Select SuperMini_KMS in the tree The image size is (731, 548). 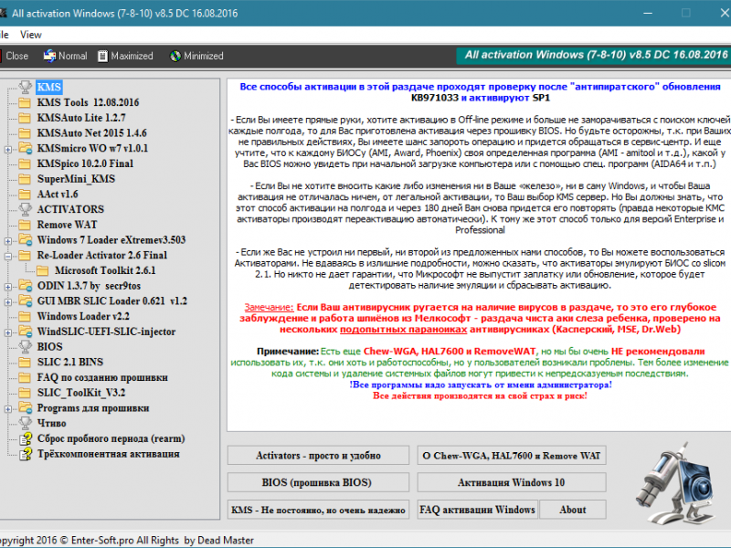pos(76,179)
